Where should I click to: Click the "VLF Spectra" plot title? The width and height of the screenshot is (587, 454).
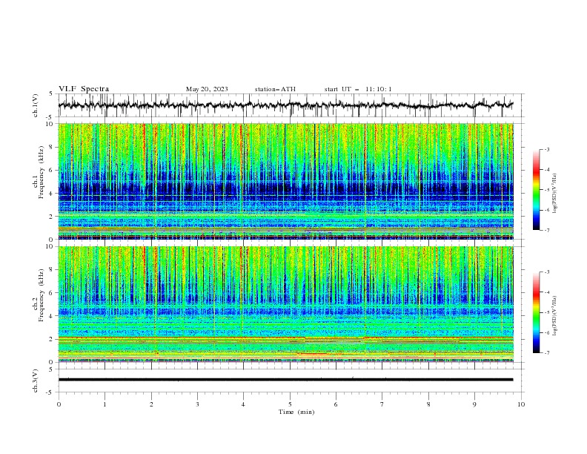point(84,89)
